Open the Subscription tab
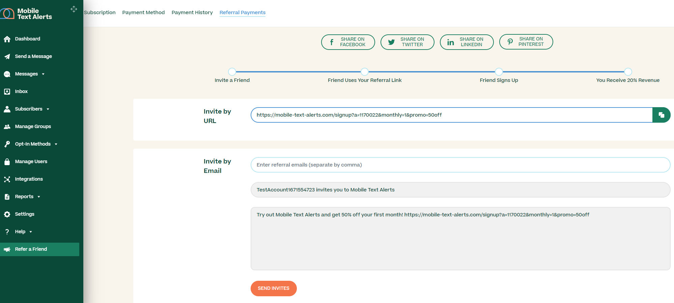674x303 pixels. [100, 12]
